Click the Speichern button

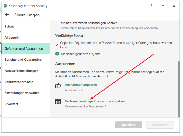[129, 125]
